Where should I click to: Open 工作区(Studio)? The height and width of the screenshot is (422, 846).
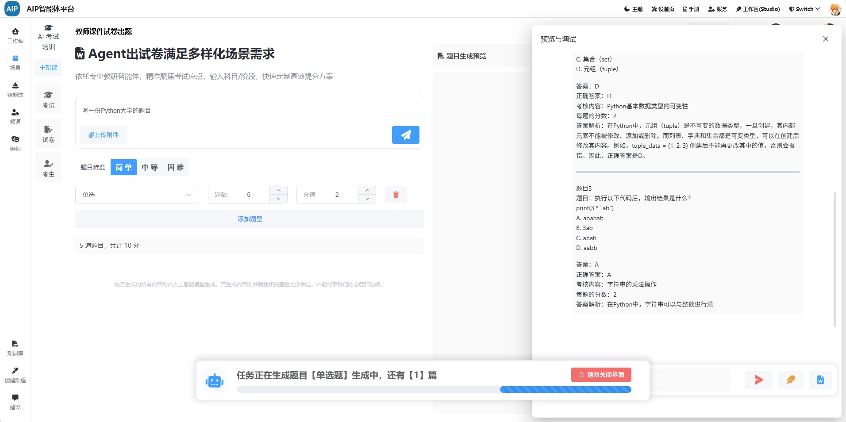[758, 9]
